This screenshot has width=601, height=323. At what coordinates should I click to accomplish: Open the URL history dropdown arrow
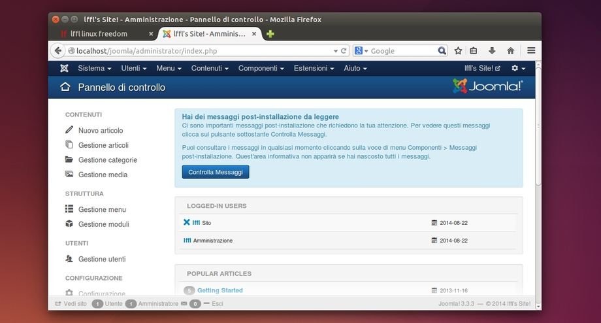point(335,51)
